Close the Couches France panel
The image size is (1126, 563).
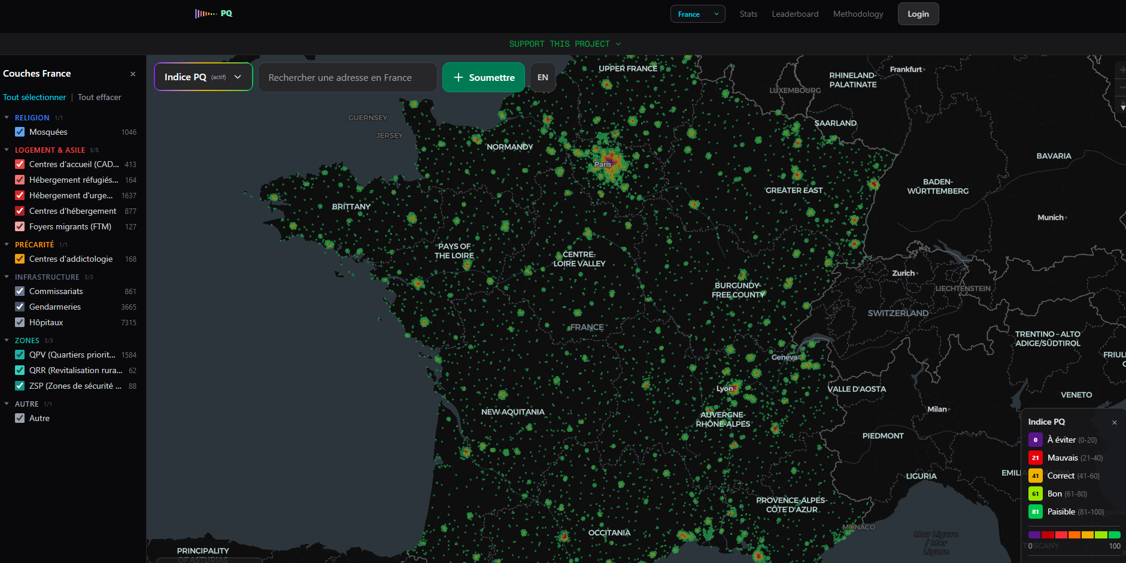pyautogui.click(x=133, y=74)
